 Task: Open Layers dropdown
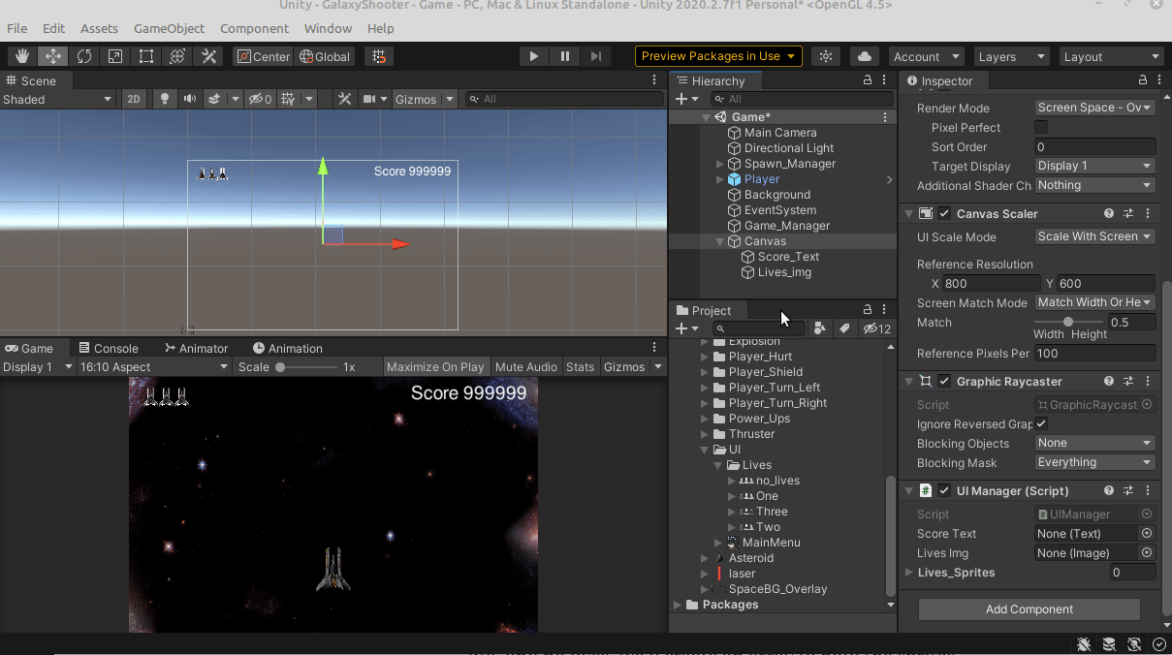1012,56
